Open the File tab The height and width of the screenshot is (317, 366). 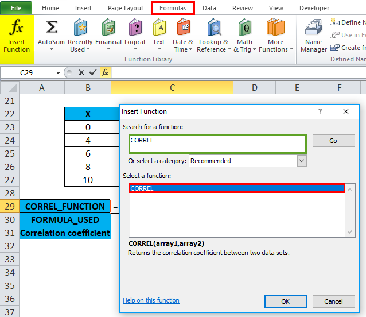click(x=16, y=8)
